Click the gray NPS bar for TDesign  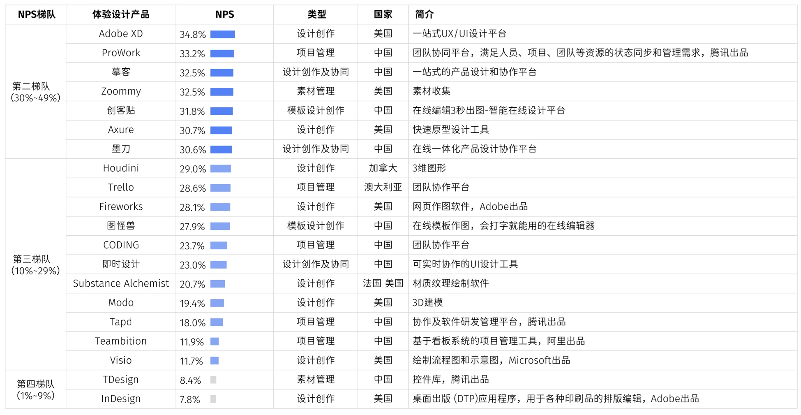pyautogui.click(x=213, y=380)
